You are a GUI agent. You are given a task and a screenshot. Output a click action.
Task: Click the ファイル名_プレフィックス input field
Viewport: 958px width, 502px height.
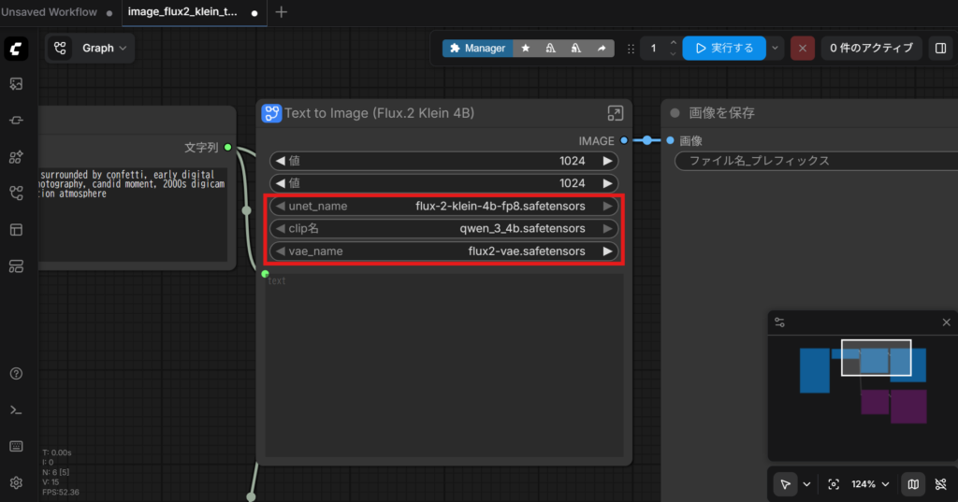point(805,161)
